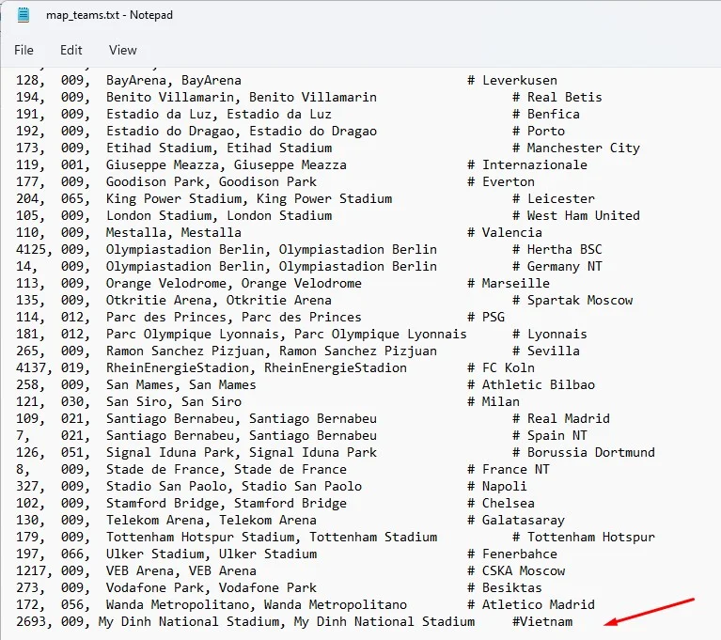
Task: Click the '# Spain NT' comment
Action: click(x=550, y=435)
